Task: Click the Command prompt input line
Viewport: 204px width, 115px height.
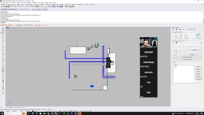Action: pos(101,22)
